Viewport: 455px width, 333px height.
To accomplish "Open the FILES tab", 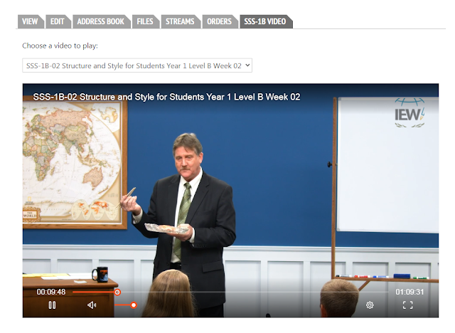I will [x=145, y=21].
